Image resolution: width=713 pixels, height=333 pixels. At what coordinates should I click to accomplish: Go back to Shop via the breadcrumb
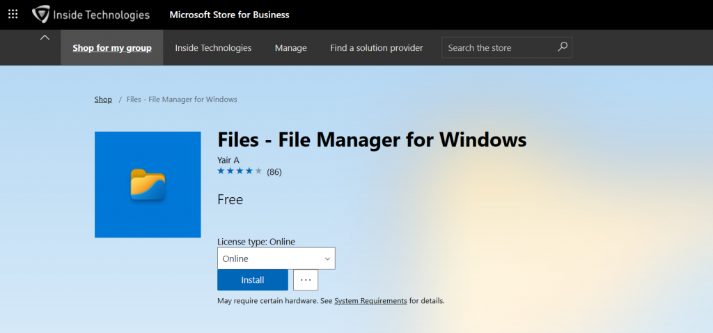[103, 99]
